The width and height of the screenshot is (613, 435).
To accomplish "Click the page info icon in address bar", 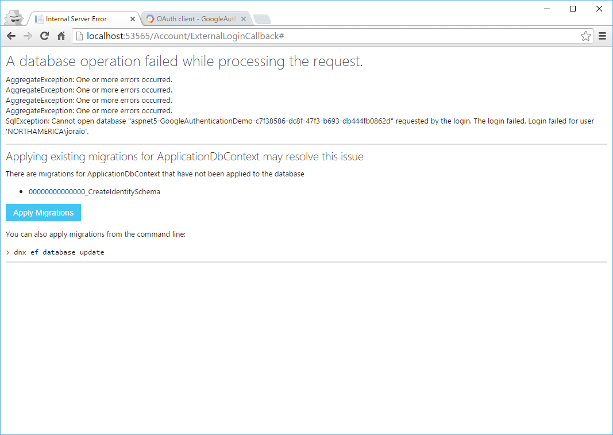I will pyautogui.click(x=79, y=36).
